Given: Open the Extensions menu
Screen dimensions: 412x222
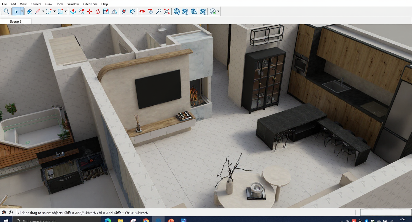Looking at the screenshot, I should point(90,4).
